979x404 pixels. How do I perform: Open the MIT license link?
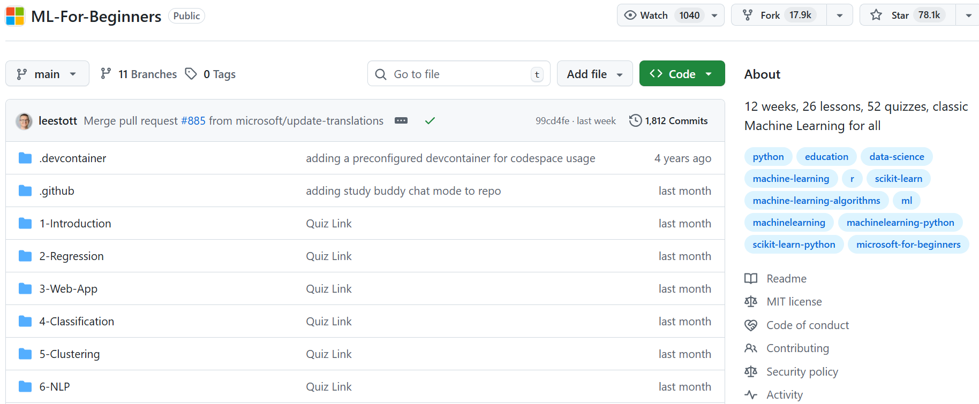coord(794,302)
